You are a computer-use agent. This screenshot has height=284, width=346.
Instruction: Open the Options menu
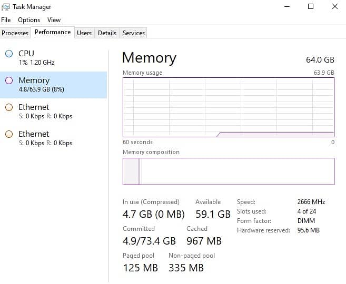[29, 20]
